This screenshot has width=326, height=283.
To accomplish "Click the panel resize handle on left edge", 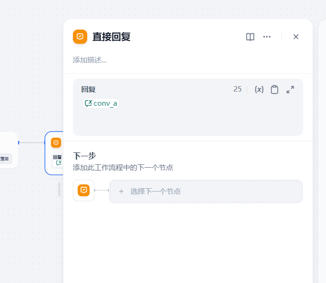I will tap(59, 190).
